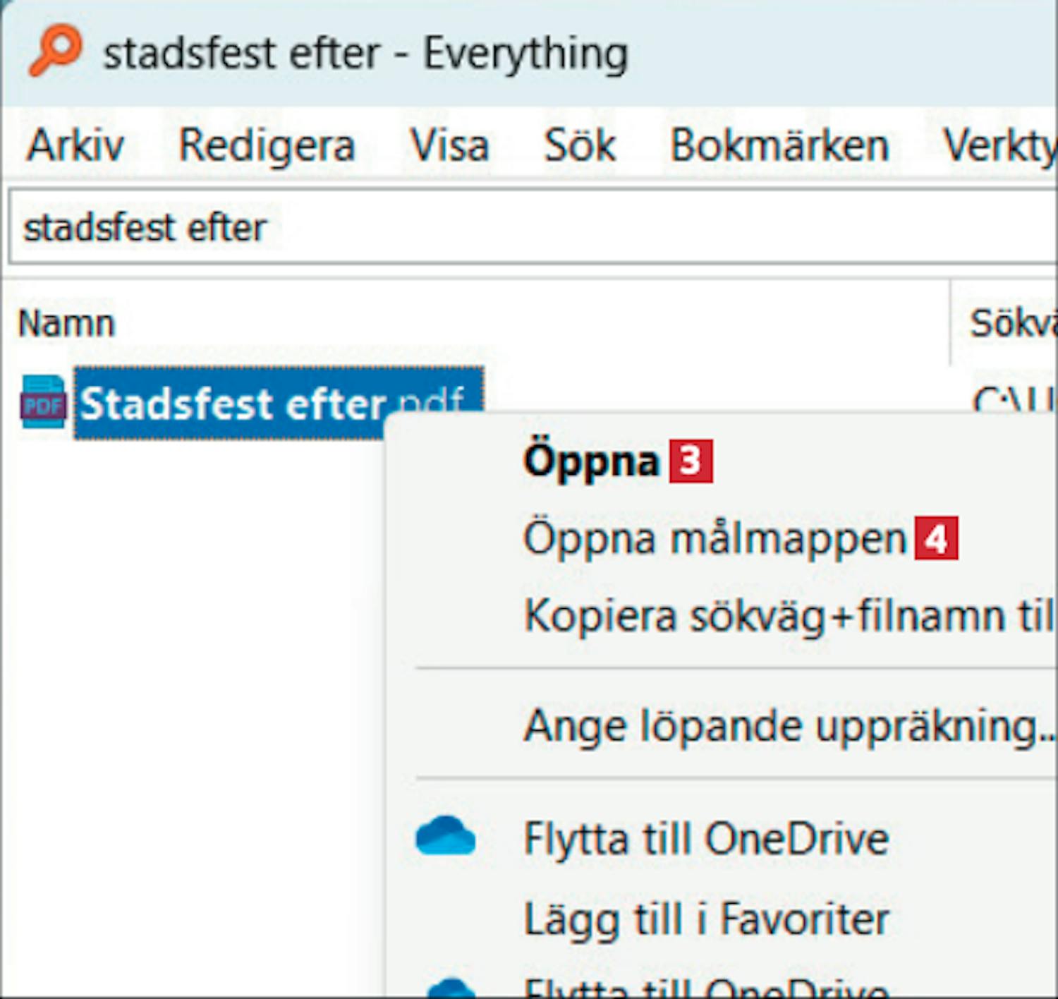Select Ange löpande uppräkning menu entry
The image size is (1058, 999).
(x=786, y=725)
